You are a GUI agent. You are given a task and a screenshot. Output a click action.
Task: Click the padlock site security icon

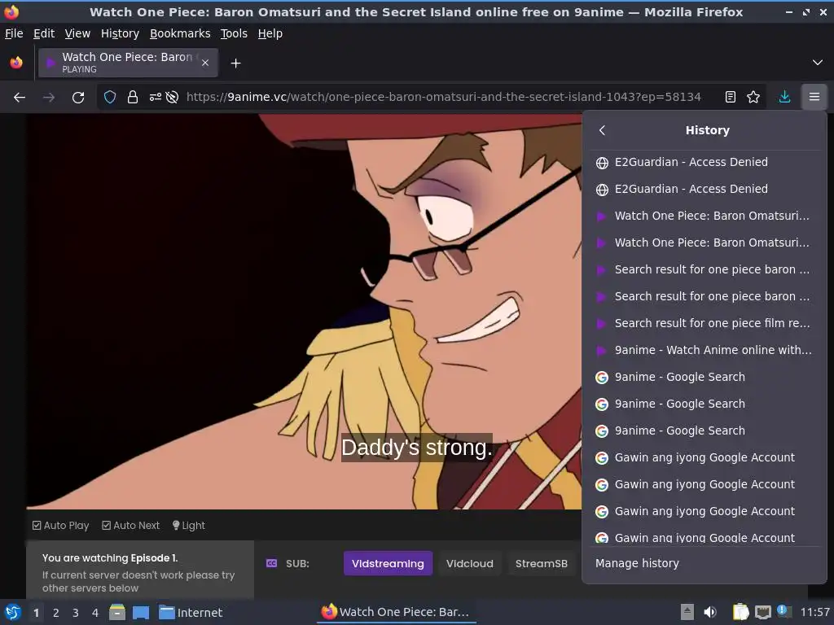[133, 97]
